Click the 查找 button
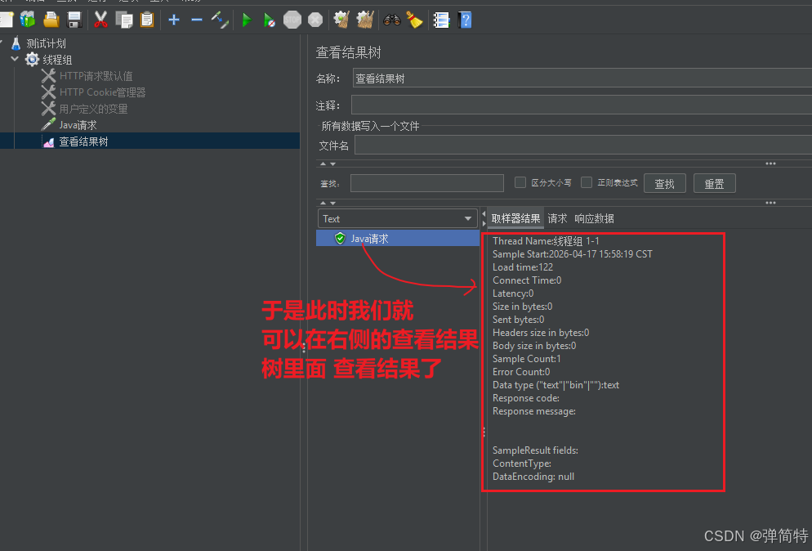Screen dimensions: 812x551 664,182
